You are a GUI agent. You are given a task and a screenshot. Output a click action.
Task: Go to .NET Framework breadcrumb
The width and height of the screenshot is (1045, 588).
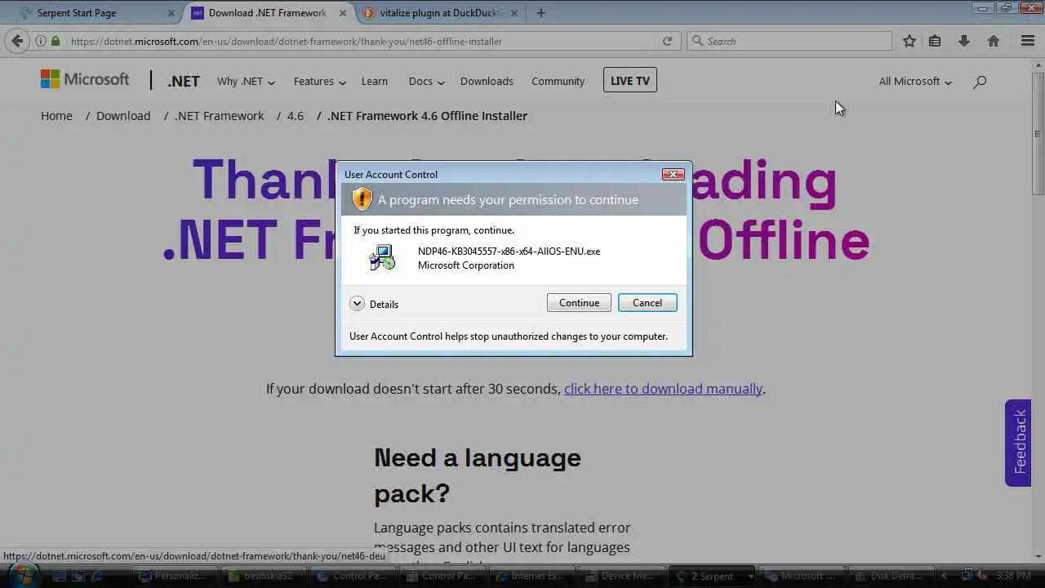[220, 116]
